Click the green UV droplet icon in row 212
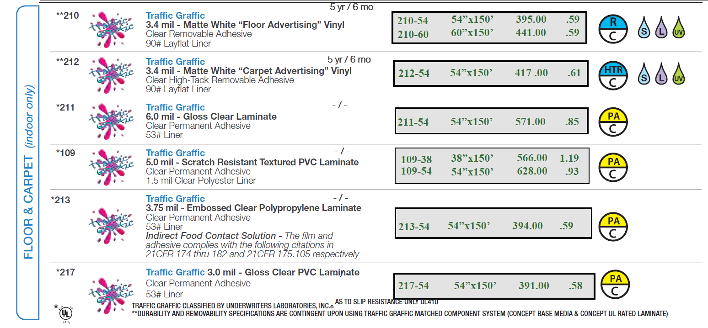This screenshot has width=708, height=328. coord(679,74)
